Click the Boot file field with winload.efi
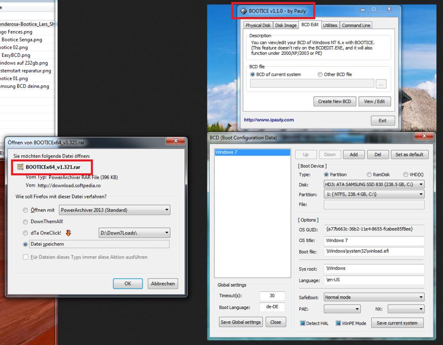Screen dimensions: 443x345 coord(374,251)
